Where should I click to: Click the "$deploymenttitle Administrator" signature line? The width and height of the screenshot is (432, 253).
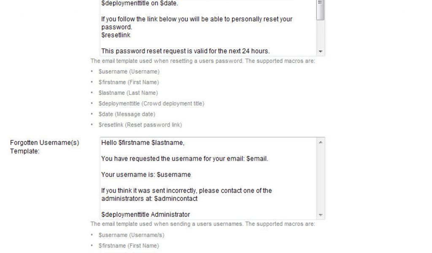tap(146, 215)
